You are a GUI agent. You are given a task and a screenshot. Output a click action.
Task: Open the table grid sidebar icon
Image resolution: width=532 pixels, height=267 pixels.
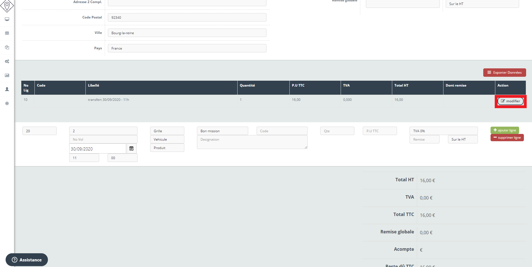tap(7, 33)
